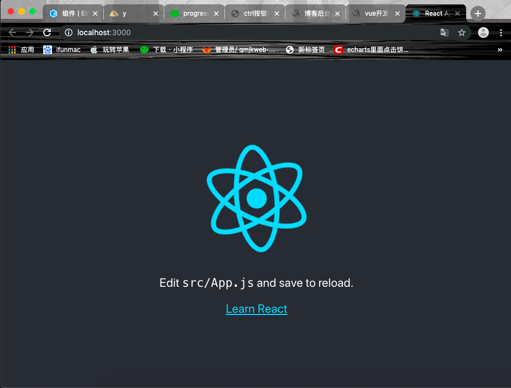Close the React App tab
Image resolution: width=511 pixels, height=388 pixels.
point(457,14)
